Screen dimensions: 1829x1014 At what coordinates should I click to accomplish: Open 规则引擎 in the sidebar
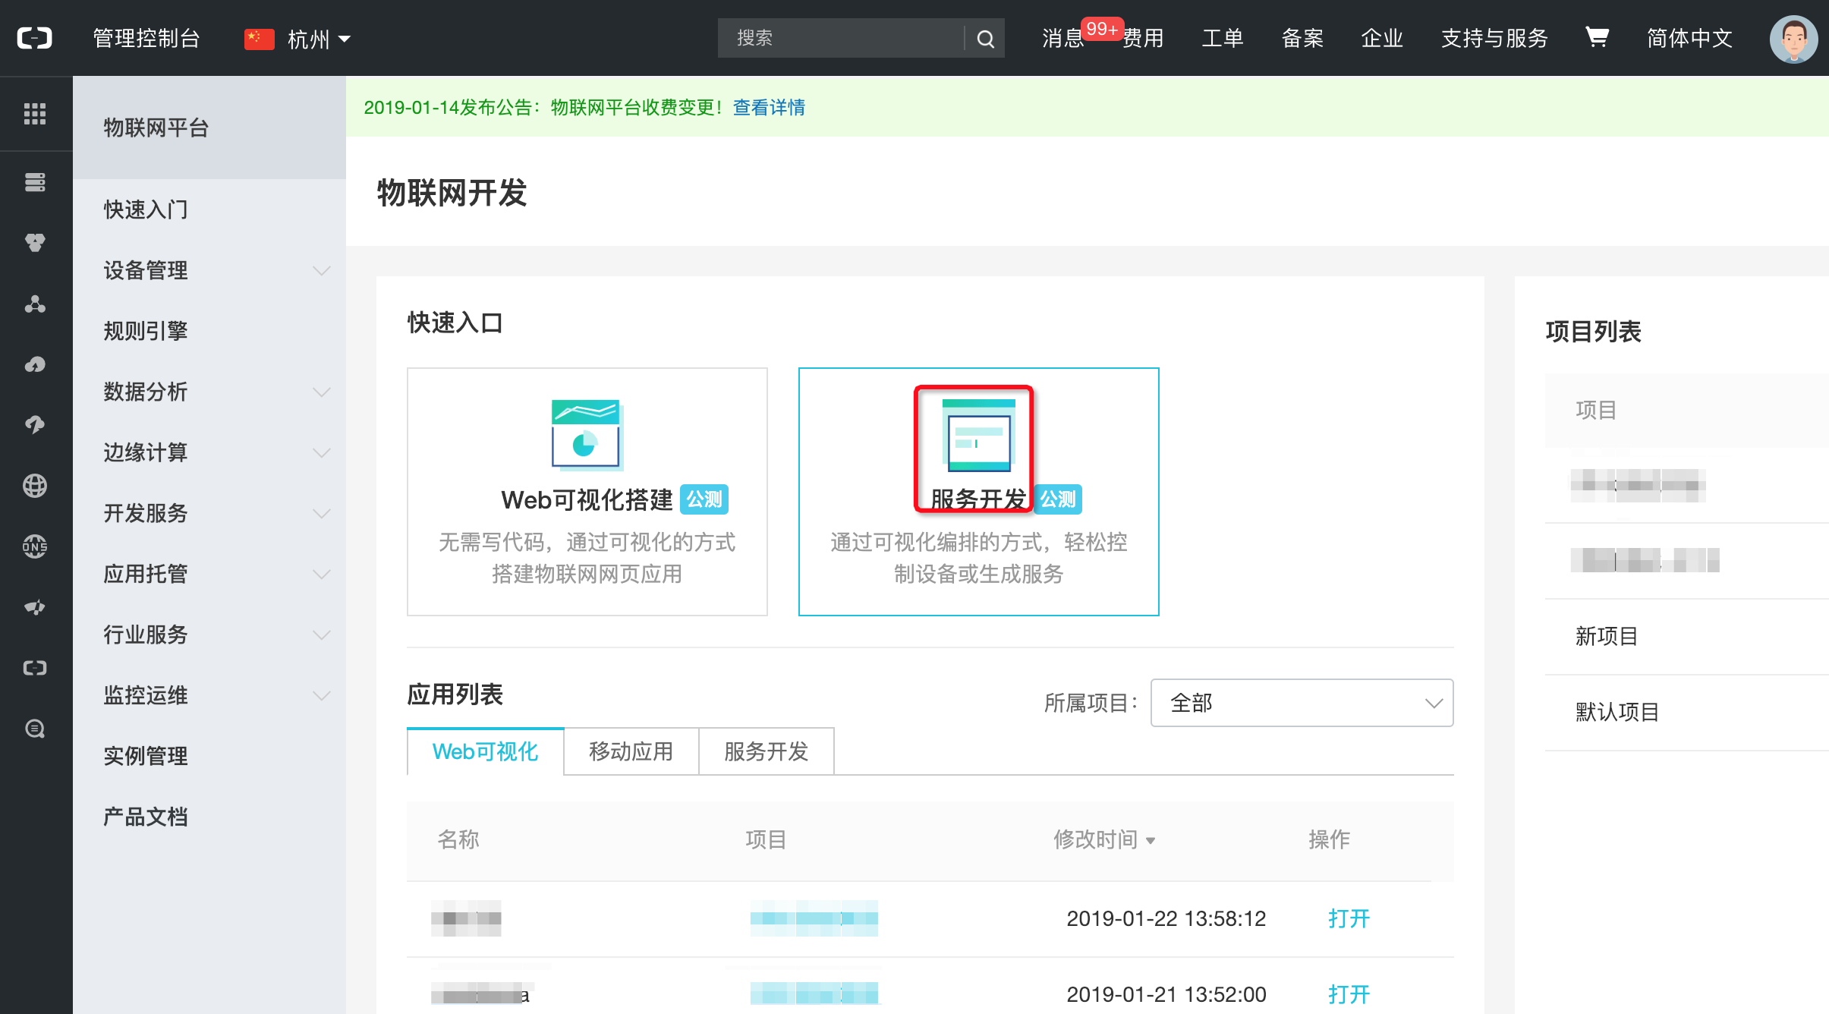[146, 331]
